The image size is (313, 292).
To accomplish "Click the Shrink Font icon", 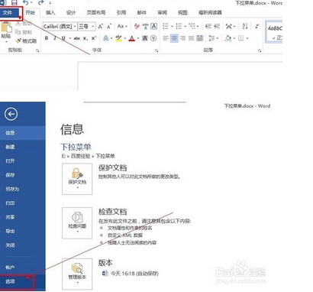I will (109, 26).
